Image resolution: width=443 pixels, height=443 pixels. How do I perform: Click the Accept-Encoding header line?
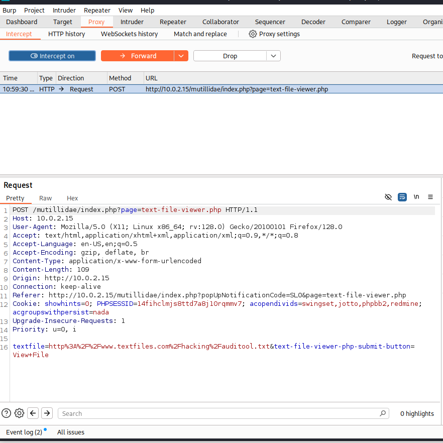click(x=80, y=252)
